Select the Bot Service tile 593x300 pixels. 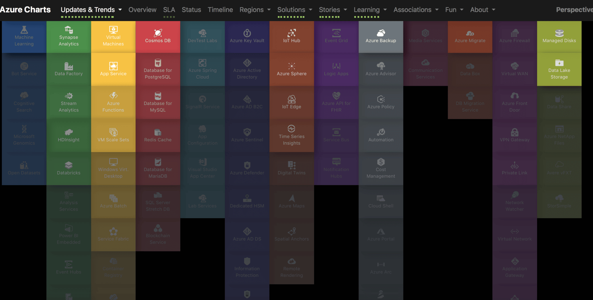coord(24,69)
